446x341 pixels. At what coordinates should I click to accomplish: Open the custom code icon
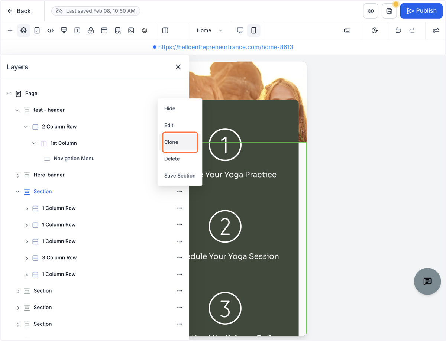pos(50,30)
